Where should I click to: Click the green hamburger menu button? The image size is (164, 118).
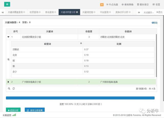[x=7, y=4]
